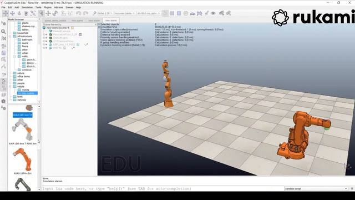
Task: Open the Add menu
Action: pyautogui.click(x=17, y=7)
